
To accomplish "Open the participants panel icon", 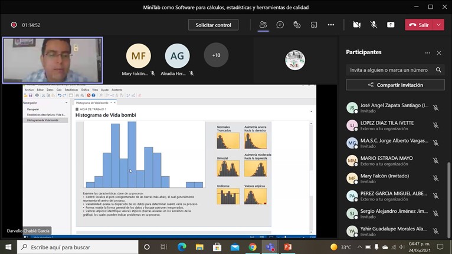I will click(263, 25).
